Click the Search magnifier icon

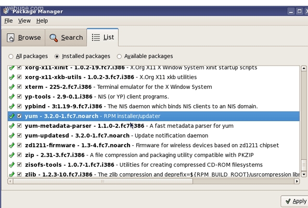pyautogui.click(x=54, y=38)
